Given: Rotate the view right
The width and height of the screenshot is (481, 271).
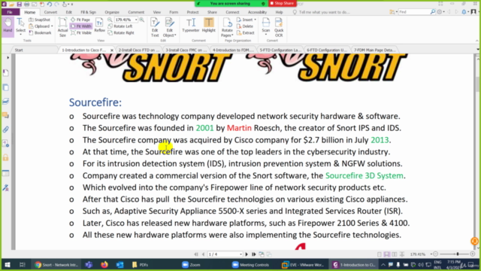Looking at the screenshot, I should (121, 33).
